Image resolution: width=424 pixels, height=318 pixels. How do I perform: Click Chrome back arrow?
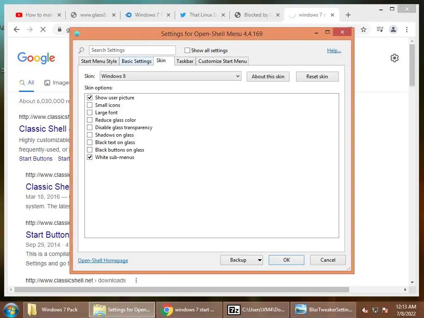pyautogui.click(x=17, y=29)
